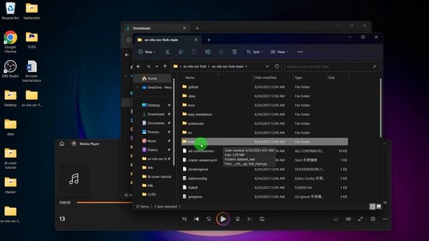Switch to details view layout icon
Viewport: 429px width, 241px height.
click(x=373, y=207)
